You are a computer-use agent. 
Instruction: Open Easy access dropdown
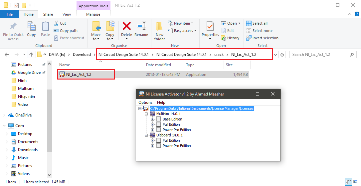coord(182,31)
